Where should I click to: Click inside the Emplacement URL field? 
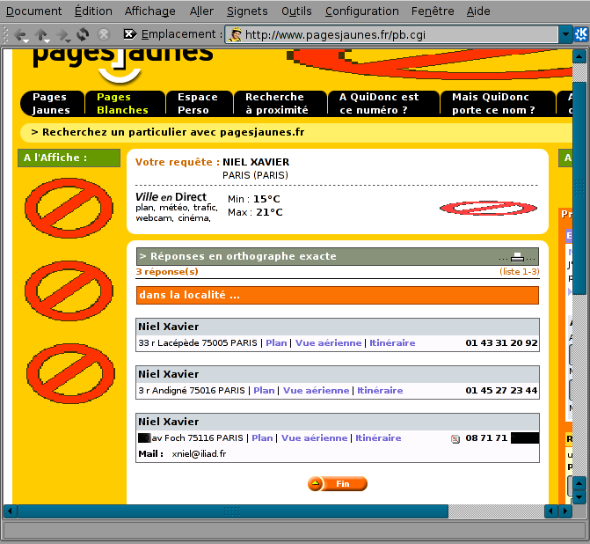coord(396,35)
